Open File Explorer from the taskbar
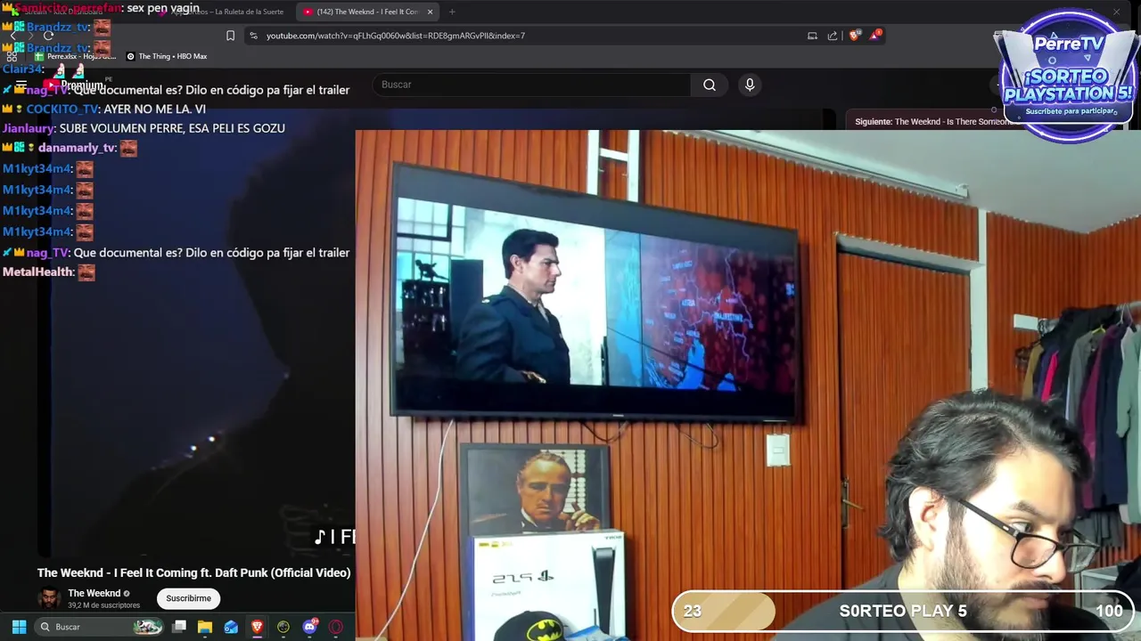Image resolution: width=1141 pixels, height=641 pixels. point(205,627)
